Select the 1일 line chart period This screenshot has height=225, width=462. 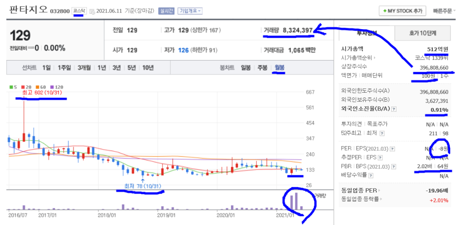pyautogui.click(x=46, y=67)
